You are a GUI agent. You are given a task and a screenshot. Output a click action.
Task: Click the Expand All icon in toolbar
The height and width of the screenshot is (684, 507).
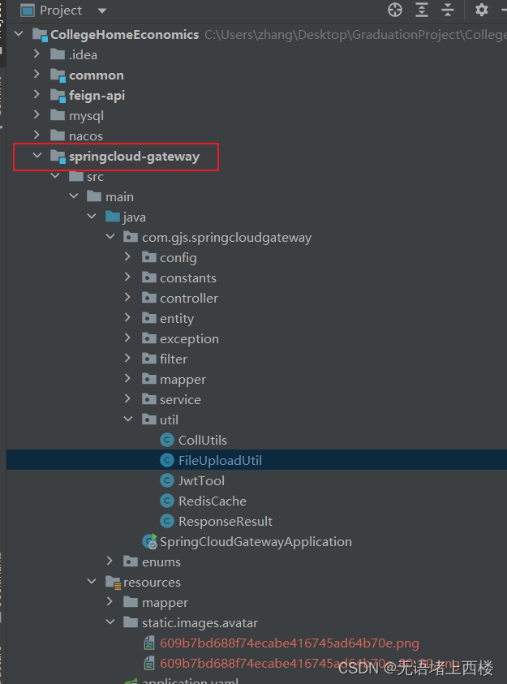(x=423, y=10)
